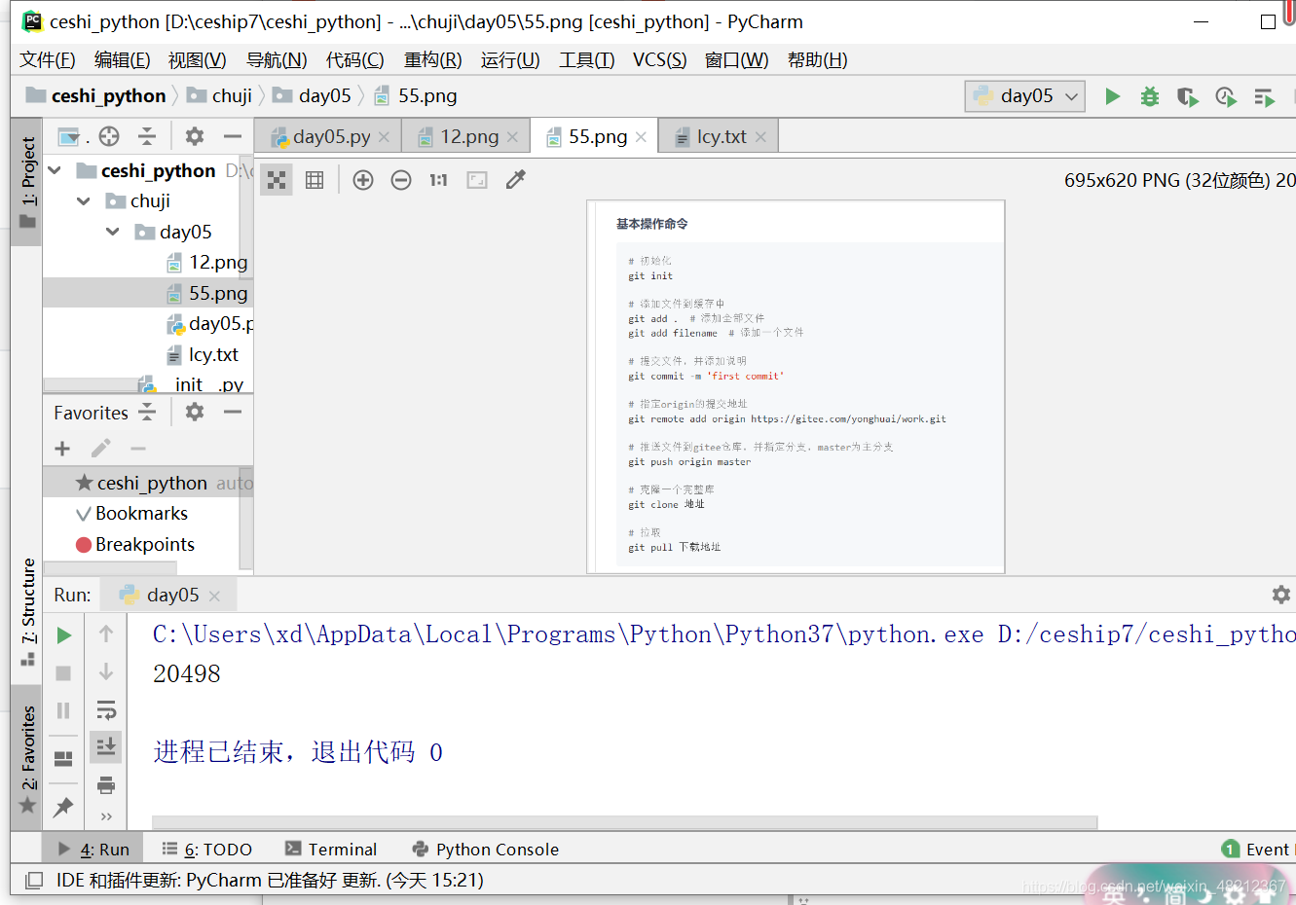Toggle soft-wrap in Run console
The height and width of the screenshot is (905, 1296).
(x=106, y=710)
